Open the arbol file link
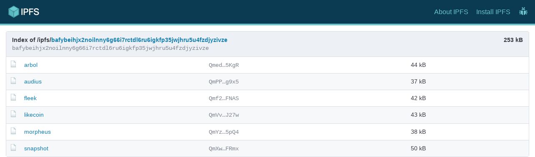 [31, 65]
